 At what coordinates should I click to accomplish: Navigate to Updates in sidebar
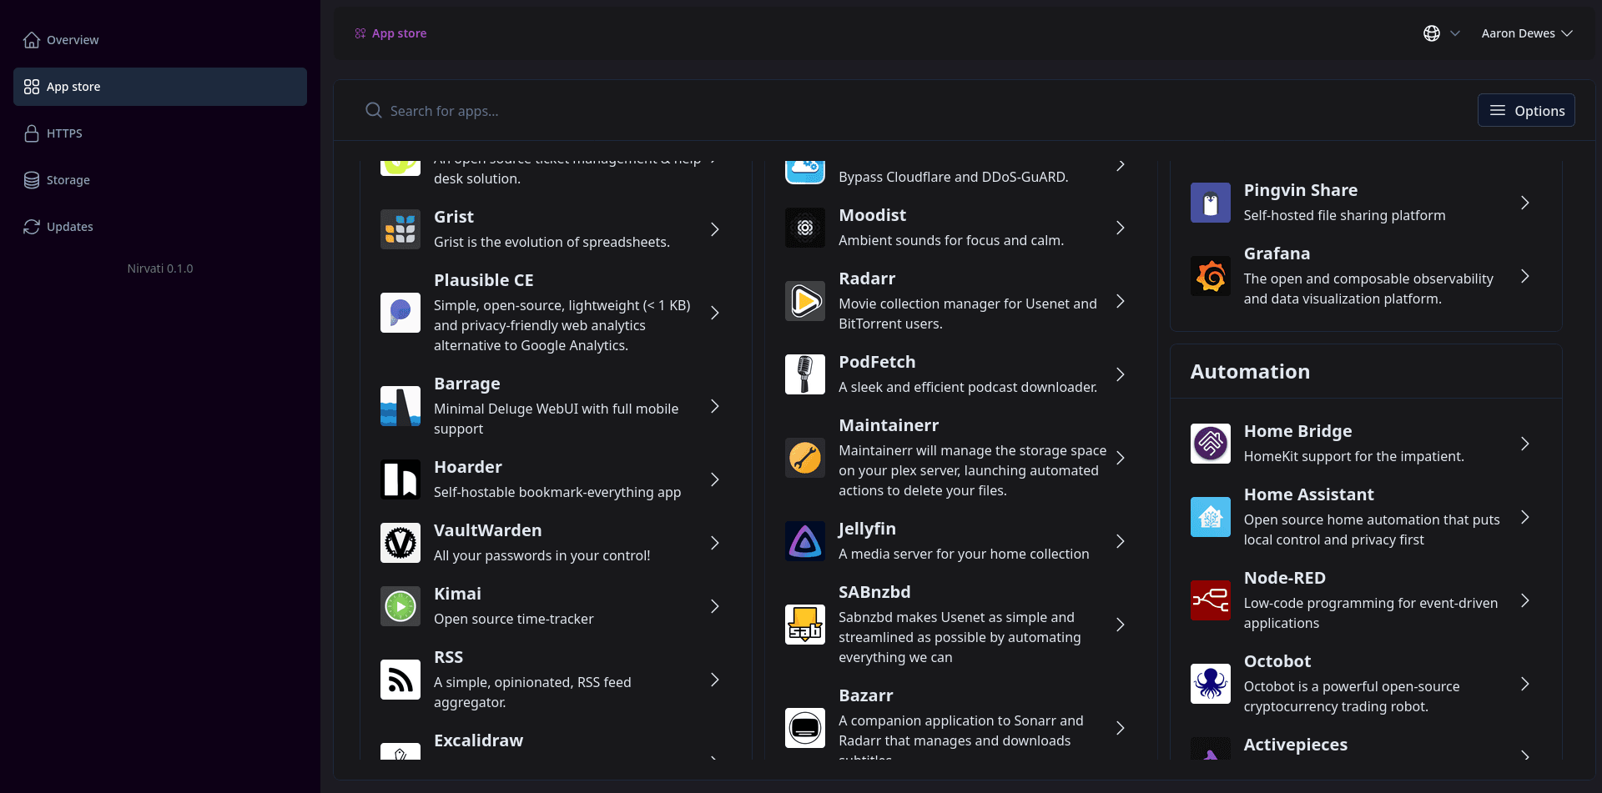coord(69,227)
